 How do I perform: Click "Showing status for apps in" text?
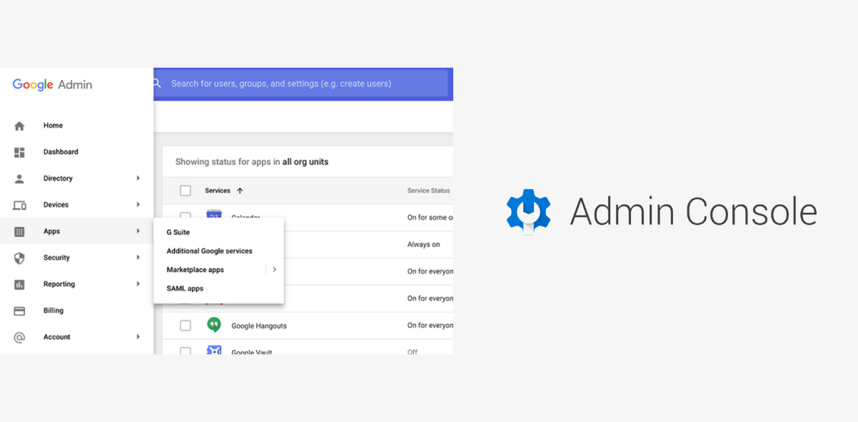(x=228, y=162)
